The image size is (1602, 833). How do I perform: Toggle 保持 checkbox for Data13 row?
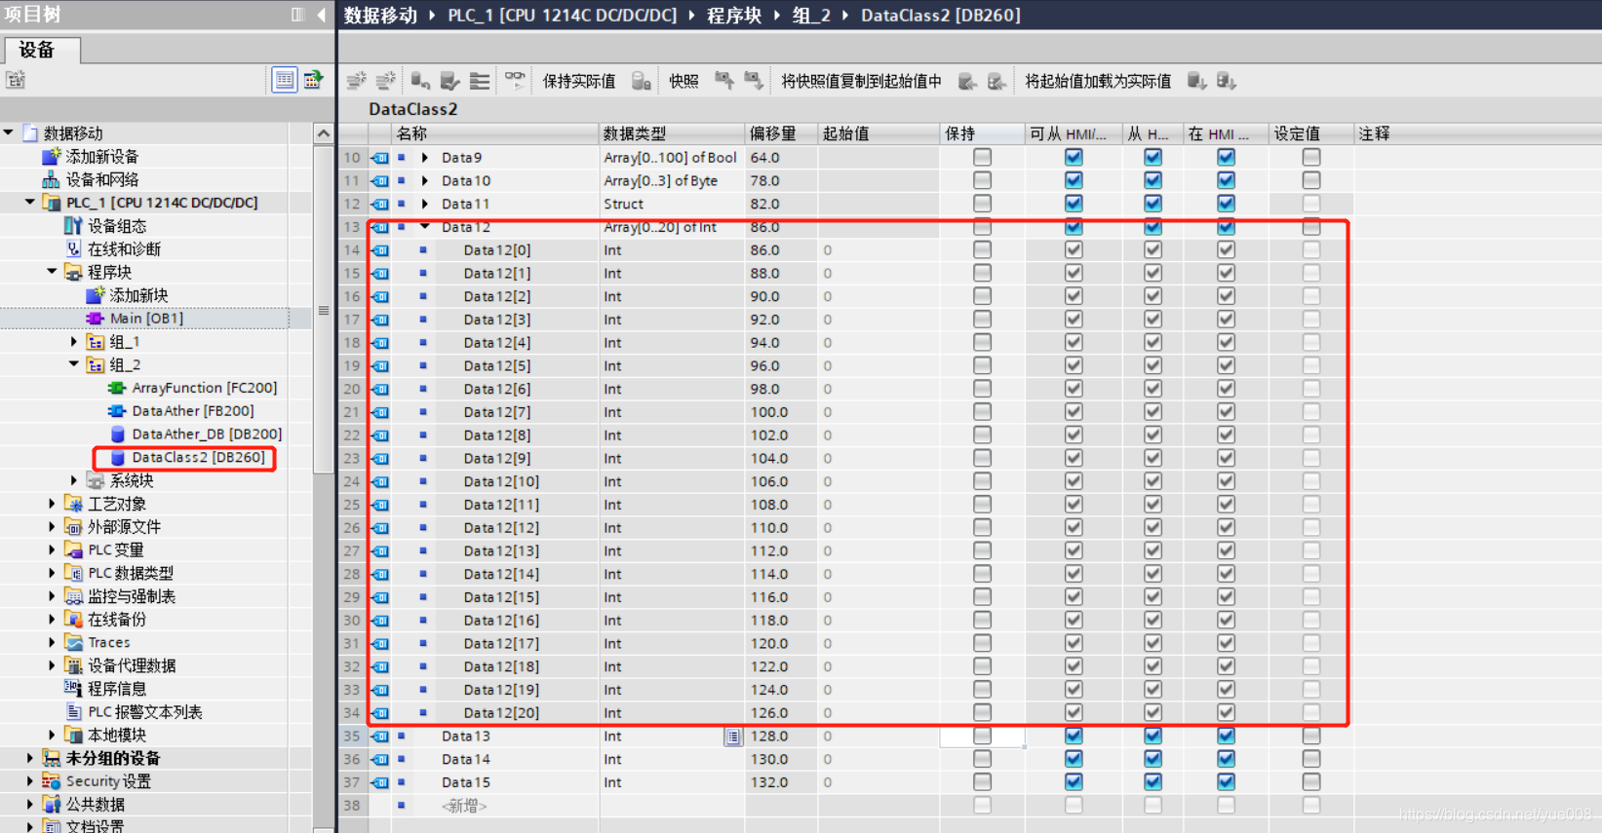[x=982, y=737]
